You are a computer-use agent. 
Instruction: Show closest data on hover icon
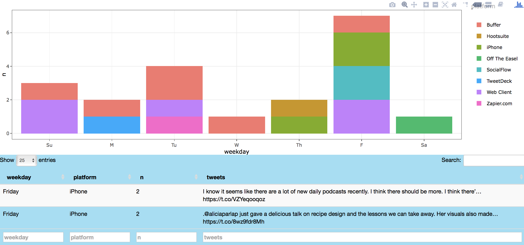pos(478,5)
